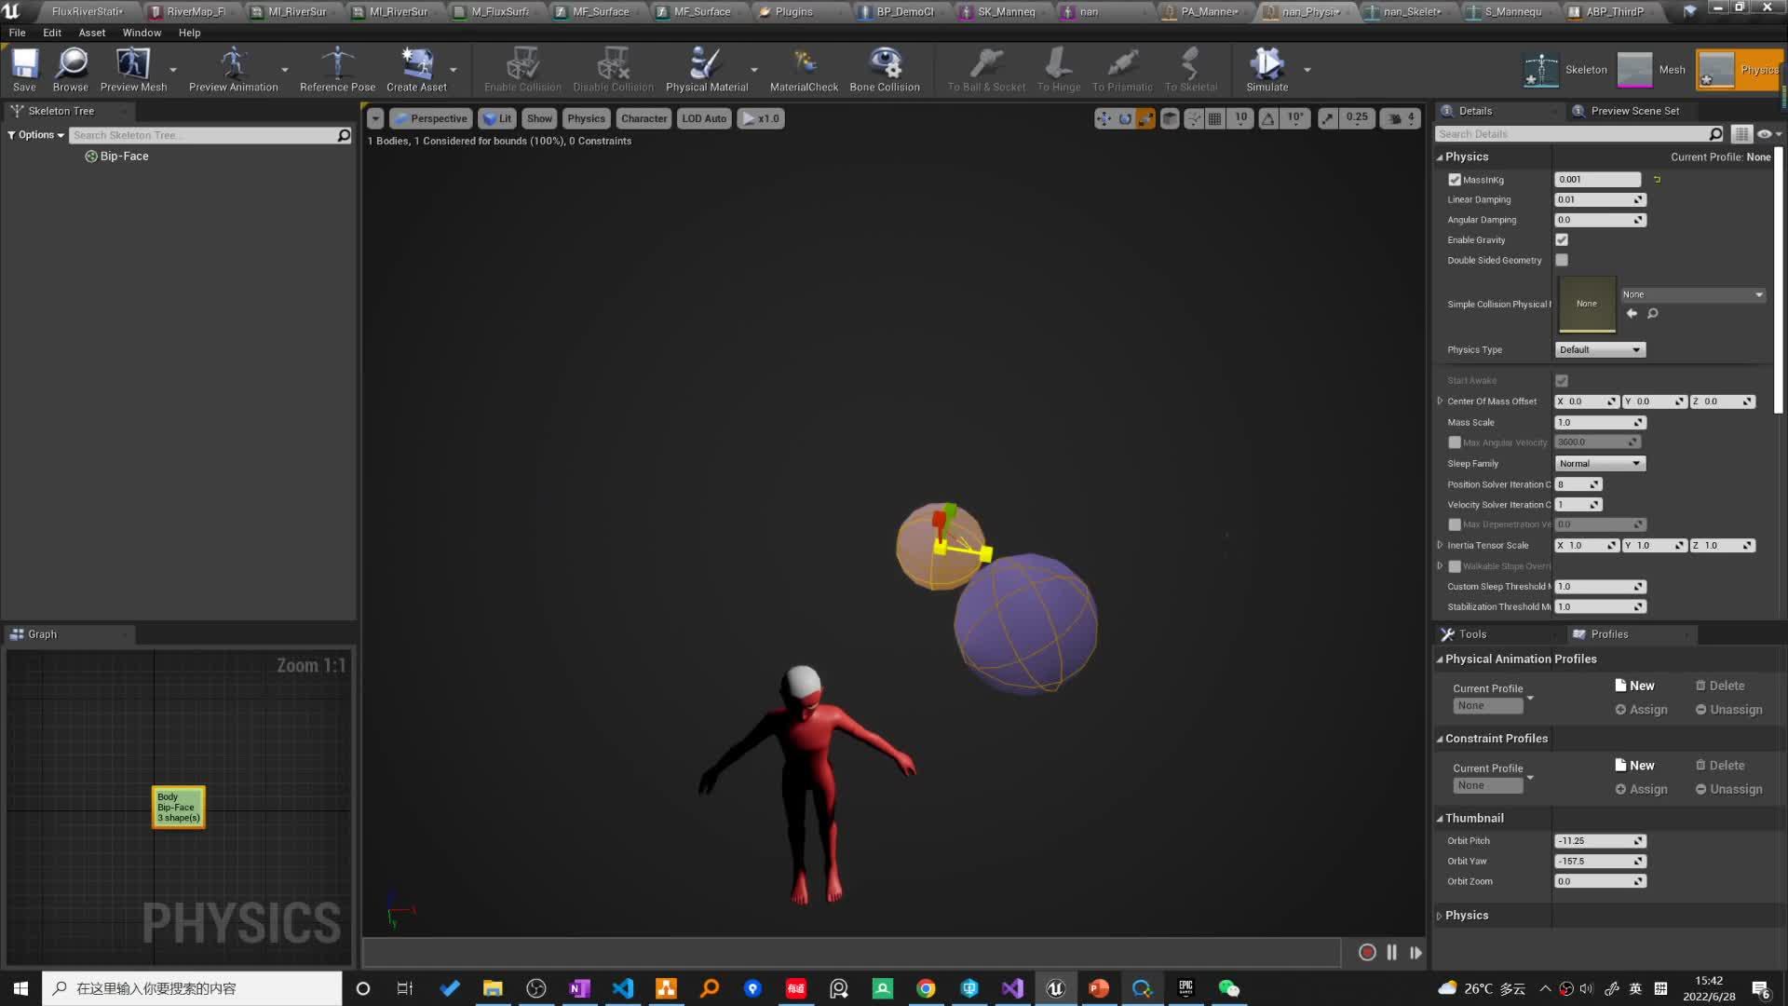Click the Simulate button in the toolbar
Screen dimensions: 1788x1006
pos(1266,67)
